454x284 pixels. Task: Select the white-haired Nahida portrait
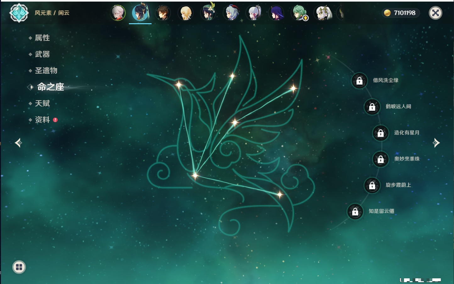tap(323, 13)
